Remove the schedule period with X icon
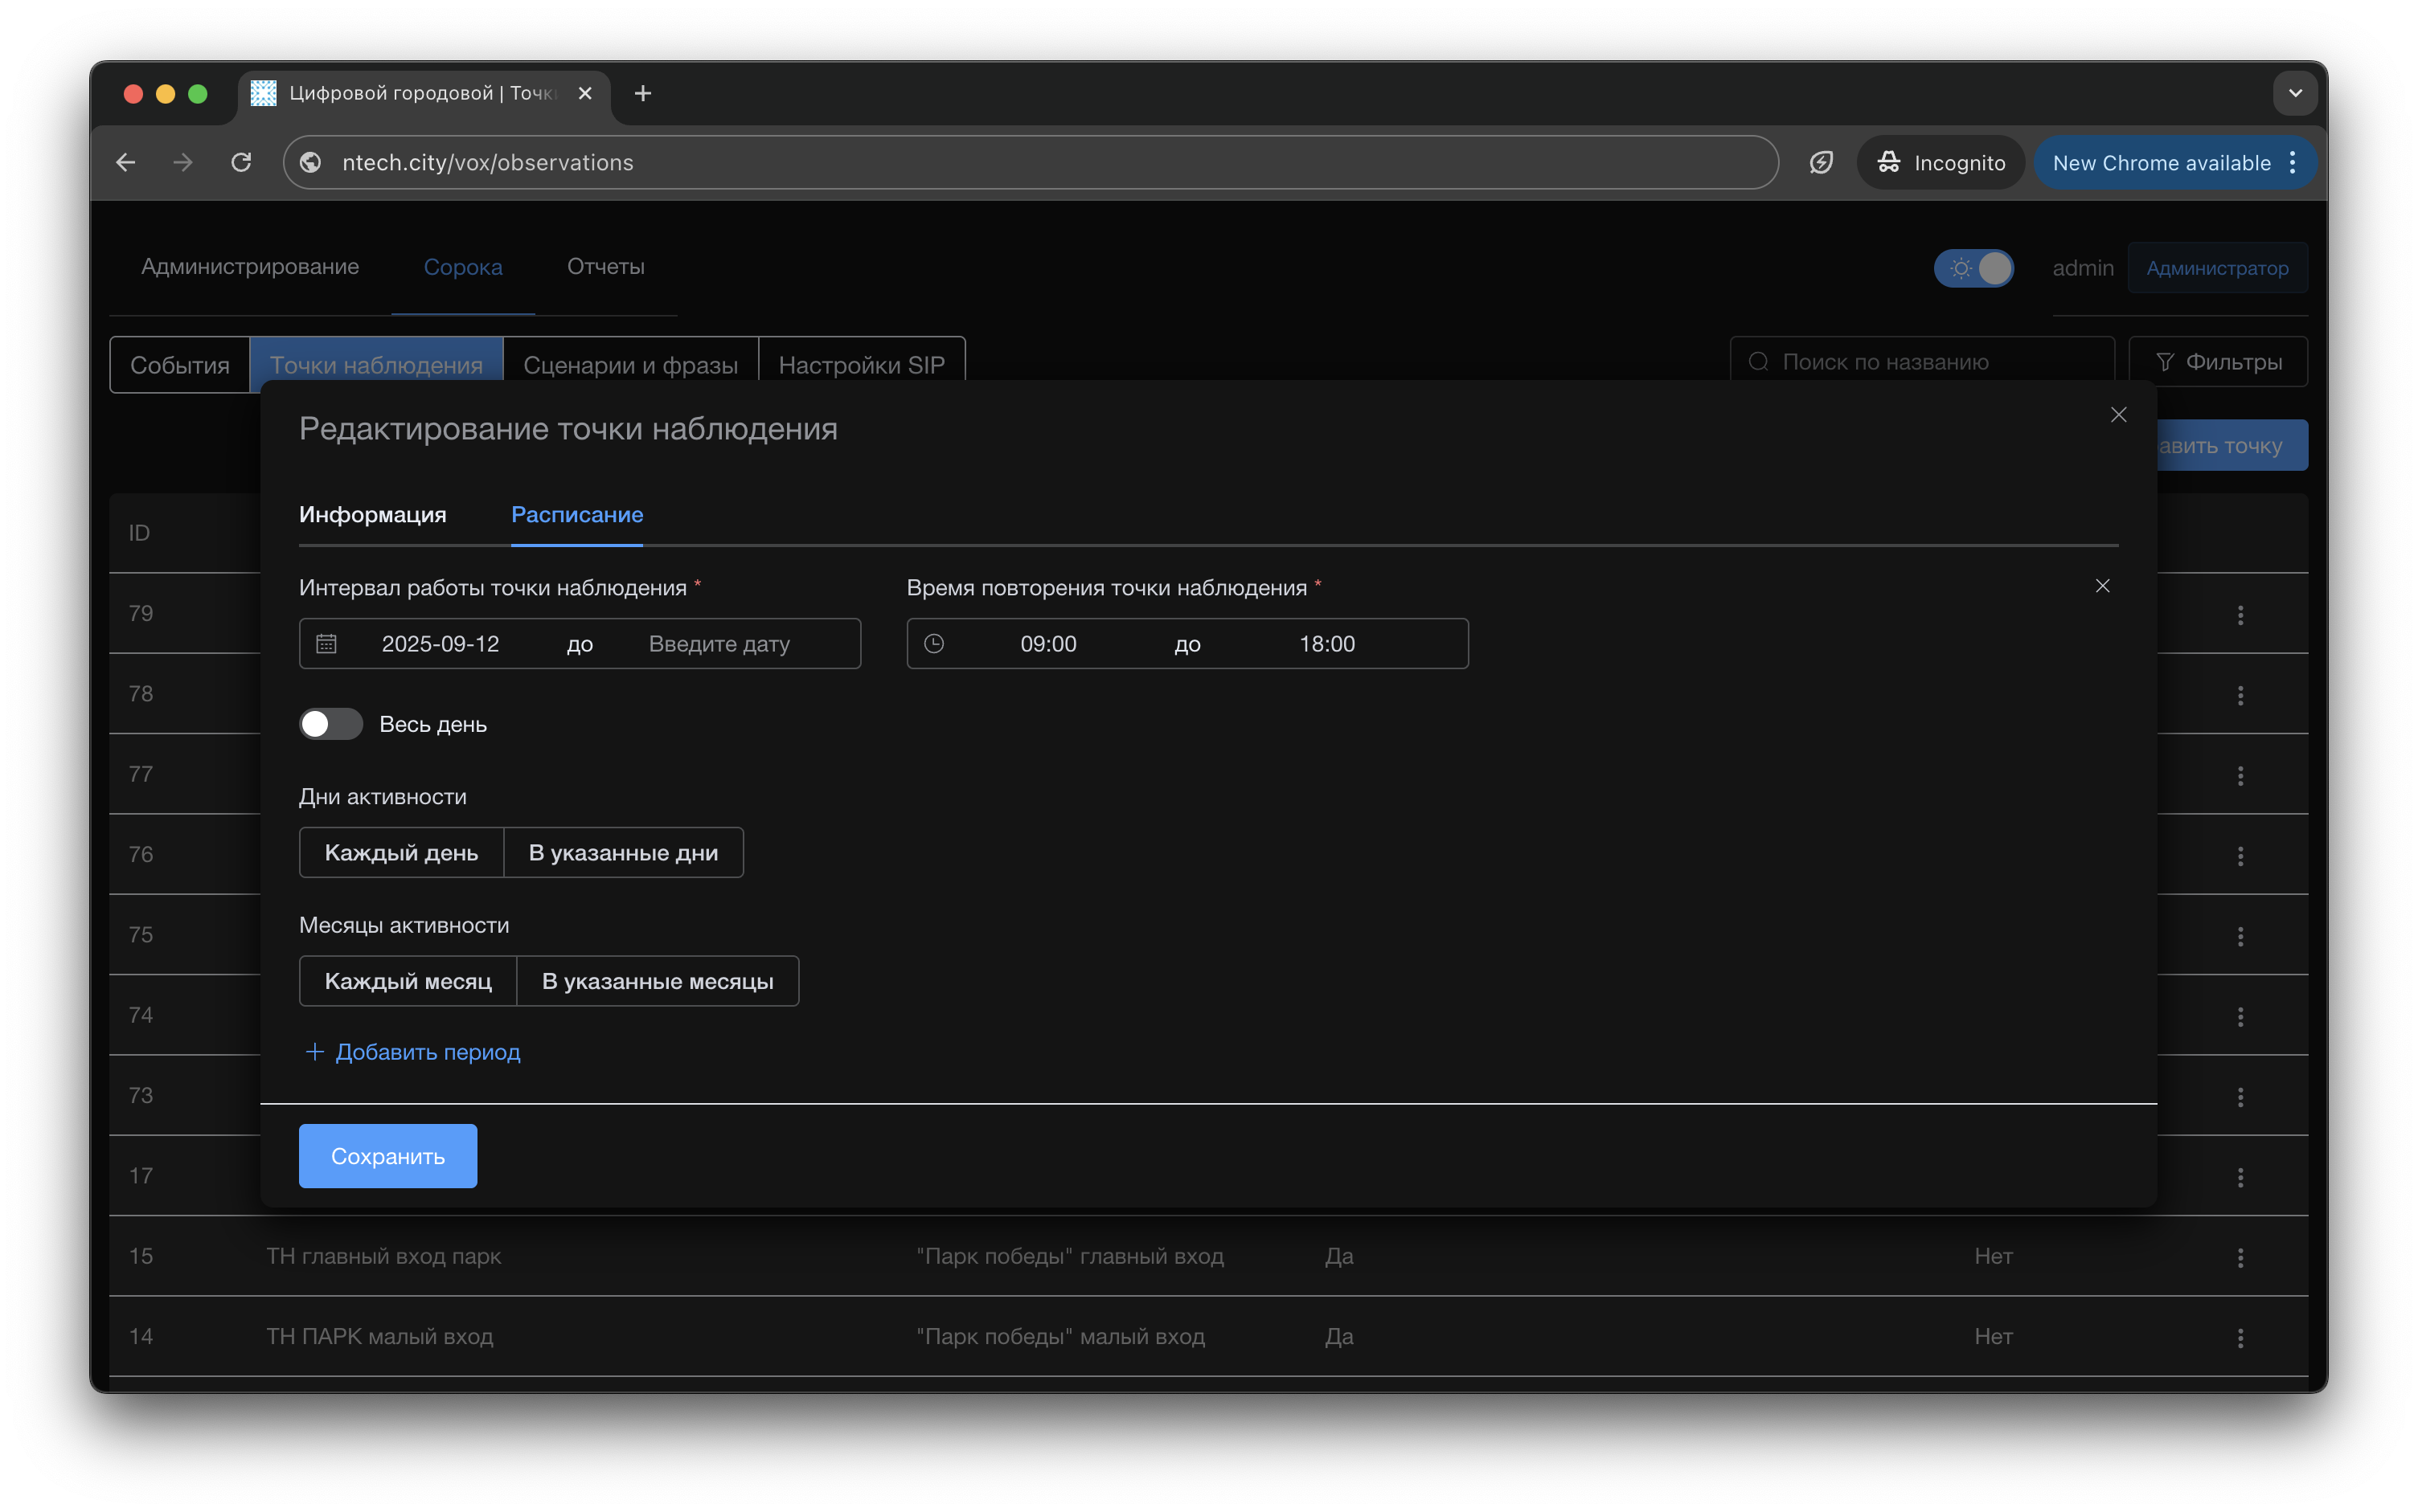 2102,586
